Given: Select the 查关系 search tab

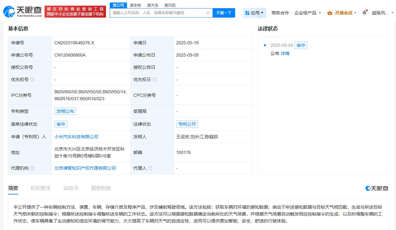Looking at the screenshot, I should click(x=153, y=5).
